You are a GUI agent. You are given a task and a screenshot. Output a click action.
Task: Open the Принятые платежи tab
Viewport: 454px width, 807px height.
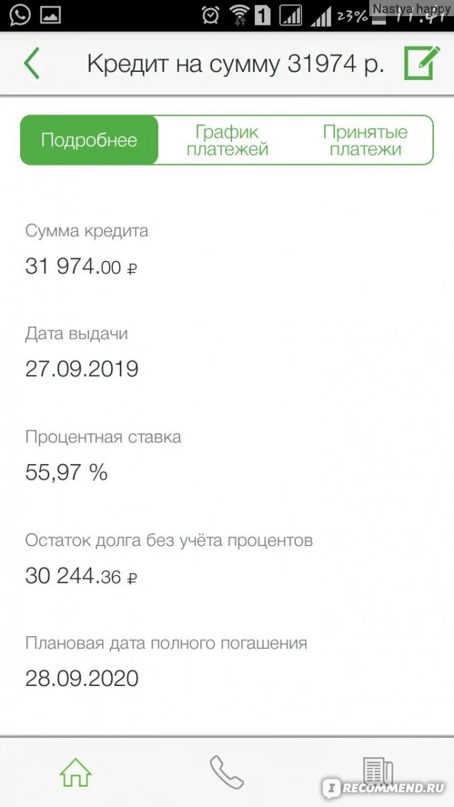(x=365, y=140)
